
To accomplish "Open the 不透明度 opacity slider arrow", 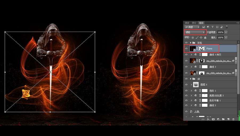I will tap(226, 32).
